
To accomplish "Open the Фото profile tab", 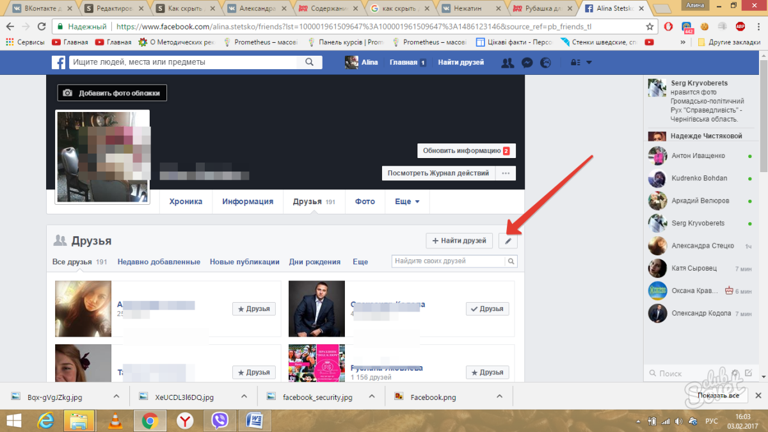I will coord(365,202).
